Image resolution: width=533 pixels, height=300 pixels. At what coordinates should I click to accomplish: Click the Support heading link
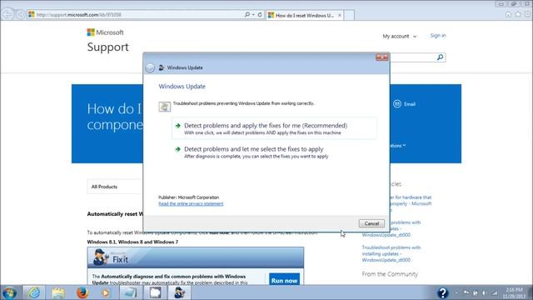[107, 47]
